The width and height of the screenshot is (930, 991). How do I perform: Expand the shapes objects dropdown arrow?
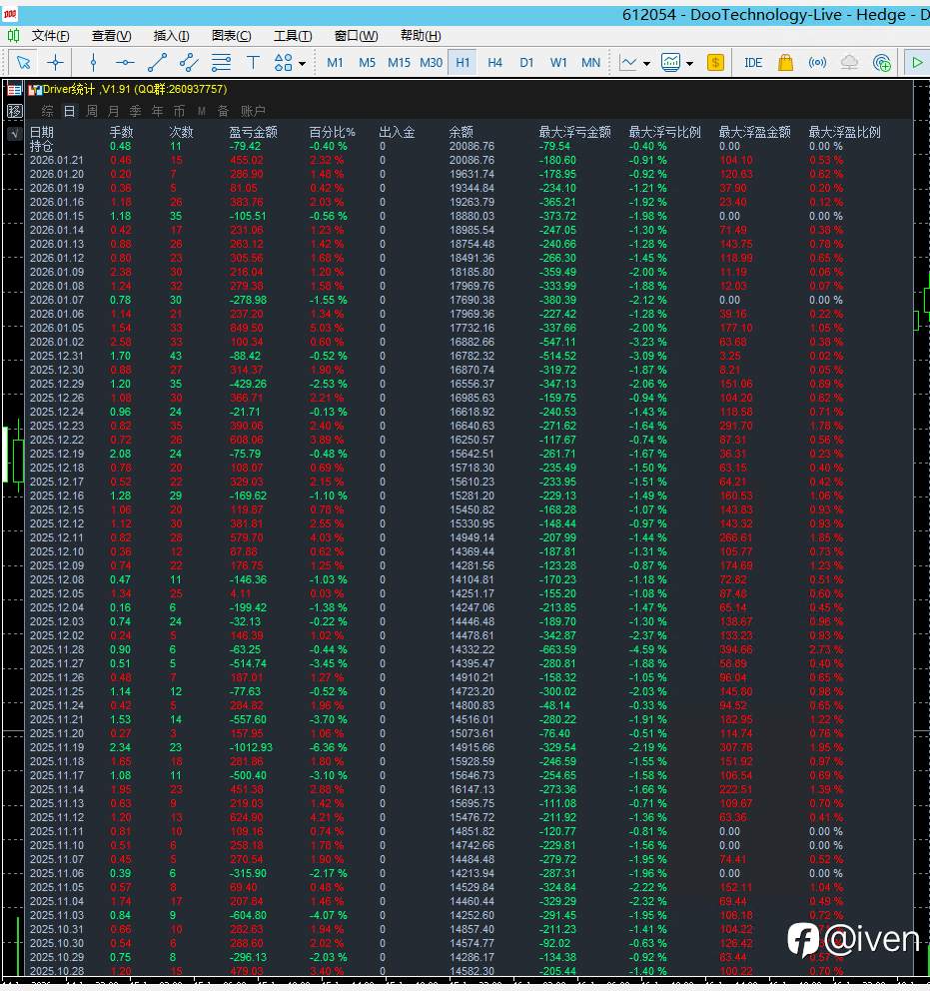point(302,63)
